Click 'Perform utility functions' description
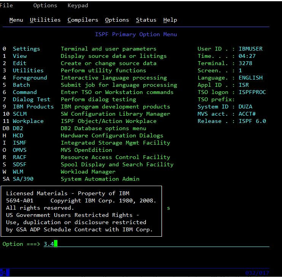Image resolution: width=282 pixels, height=277 pixels. 103,70
